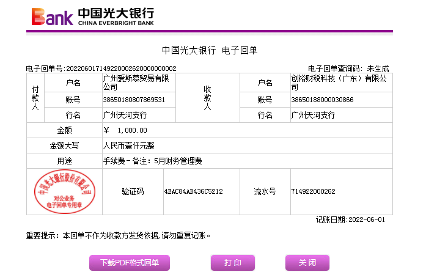
Task: Click the booking date 记账日期:2022-06-01
Action: [350, 219]
